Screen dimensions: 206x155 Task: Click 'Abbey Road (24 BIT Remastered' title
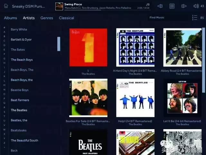182,71
